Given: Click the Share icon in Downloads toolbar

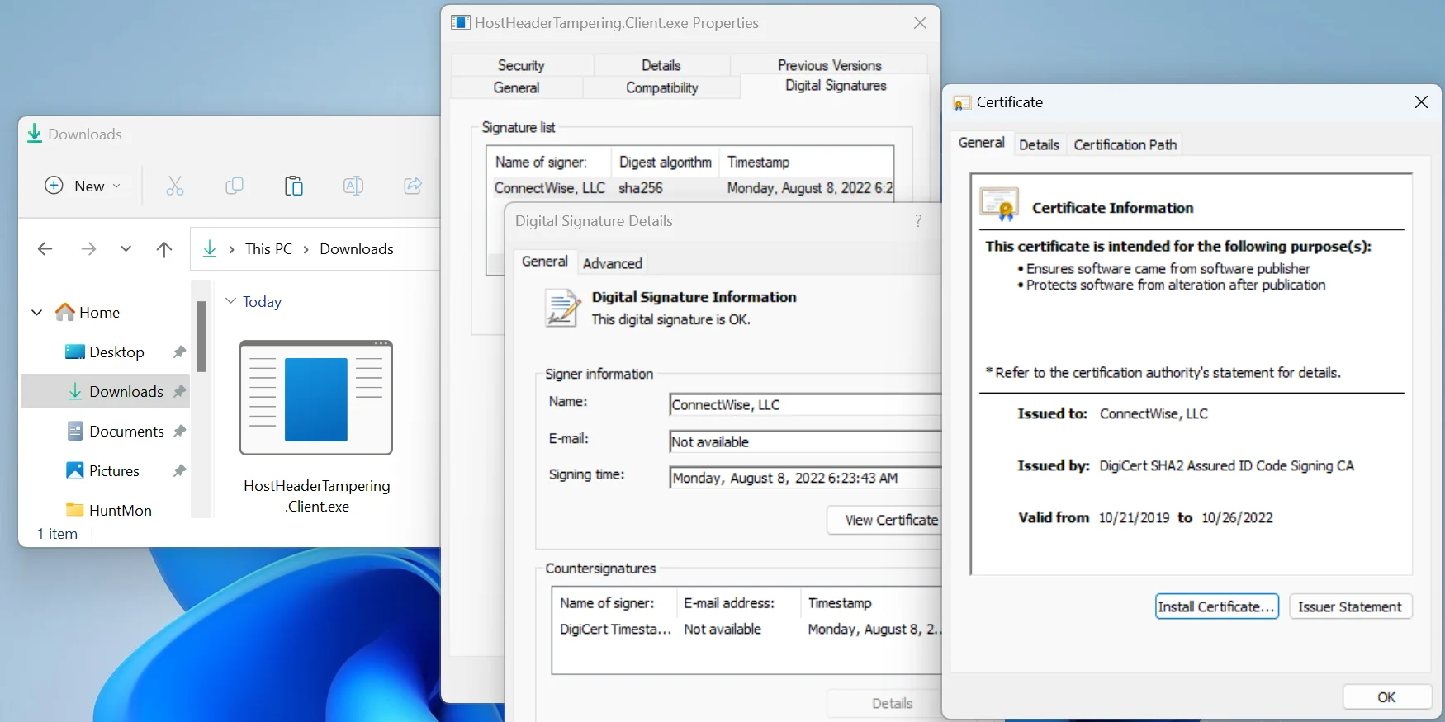Looking at the screenshot, I should [x=413, y=186].
